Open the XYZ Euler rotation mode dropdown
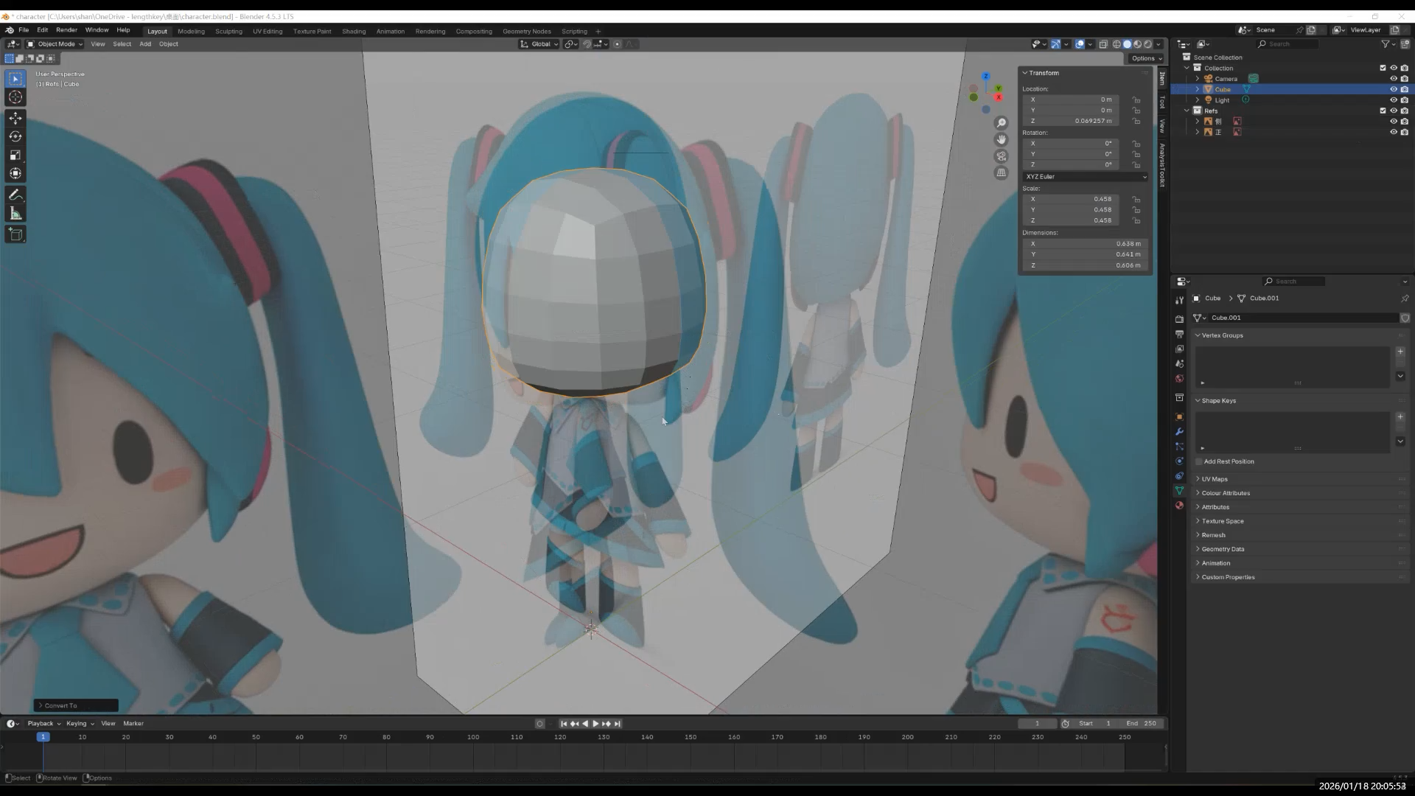This screenshot has width=1415, height=796. coord(1085,177)
